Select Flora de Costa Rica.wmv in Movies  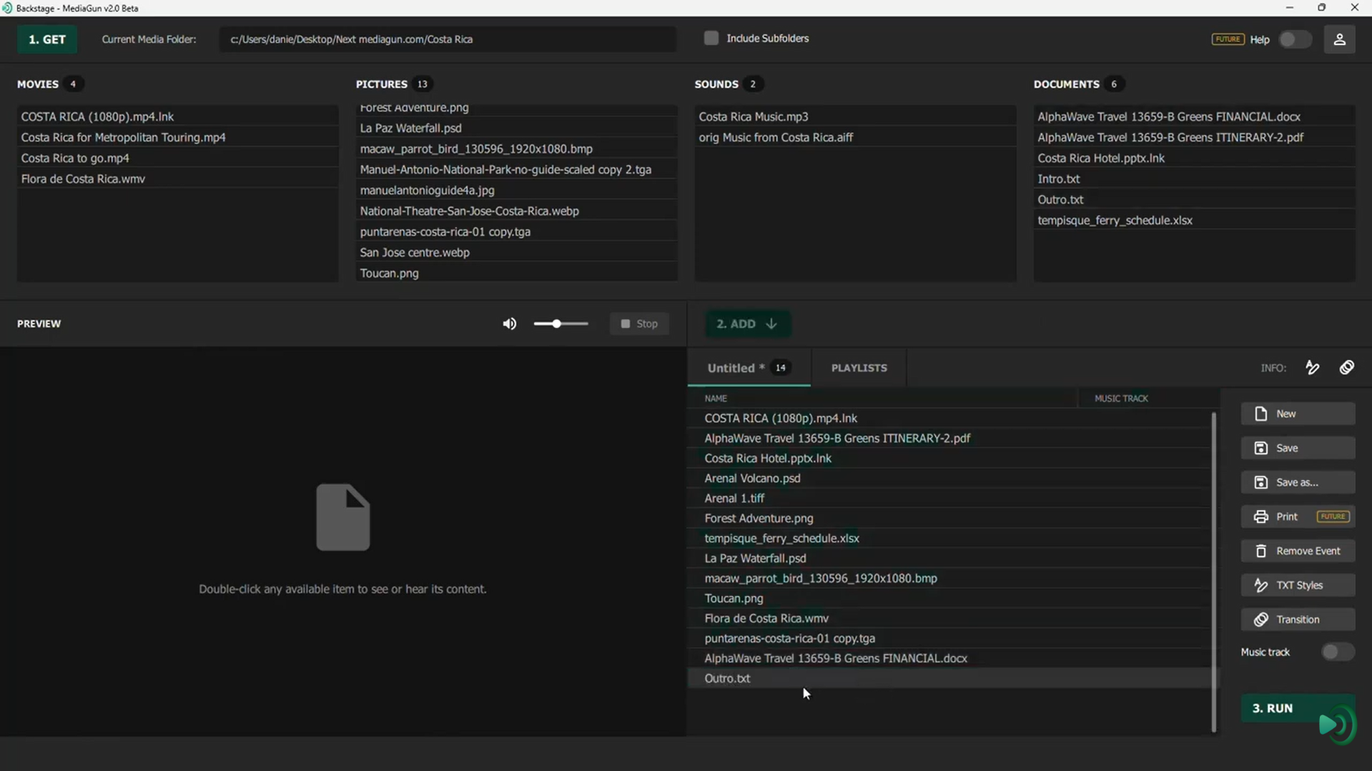(177, 179)
